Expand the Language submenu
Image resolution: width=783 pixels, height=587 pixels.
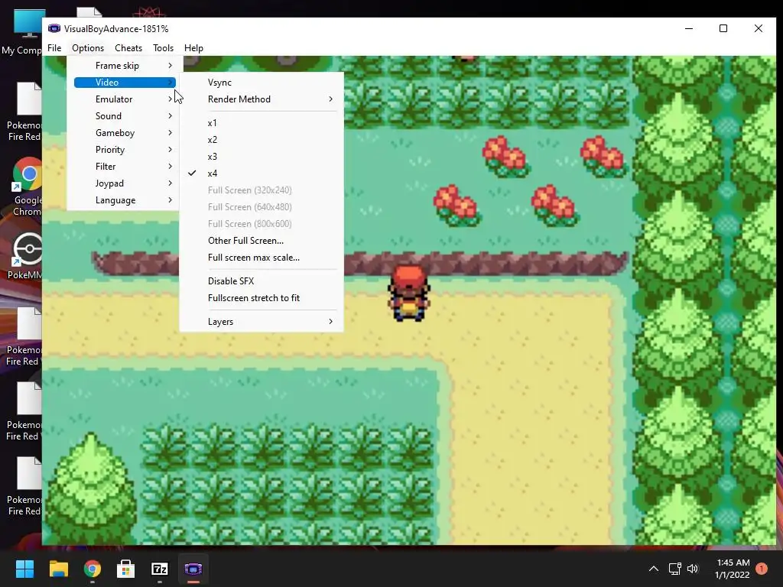tap(125, 200)
